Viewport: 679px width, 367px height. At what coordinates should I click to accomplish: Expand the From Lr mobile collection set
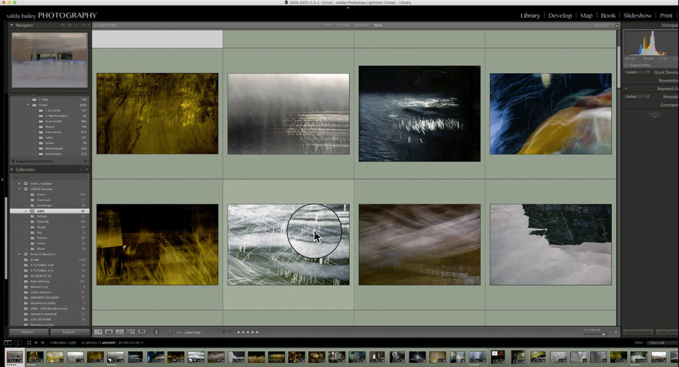point(19,183)
